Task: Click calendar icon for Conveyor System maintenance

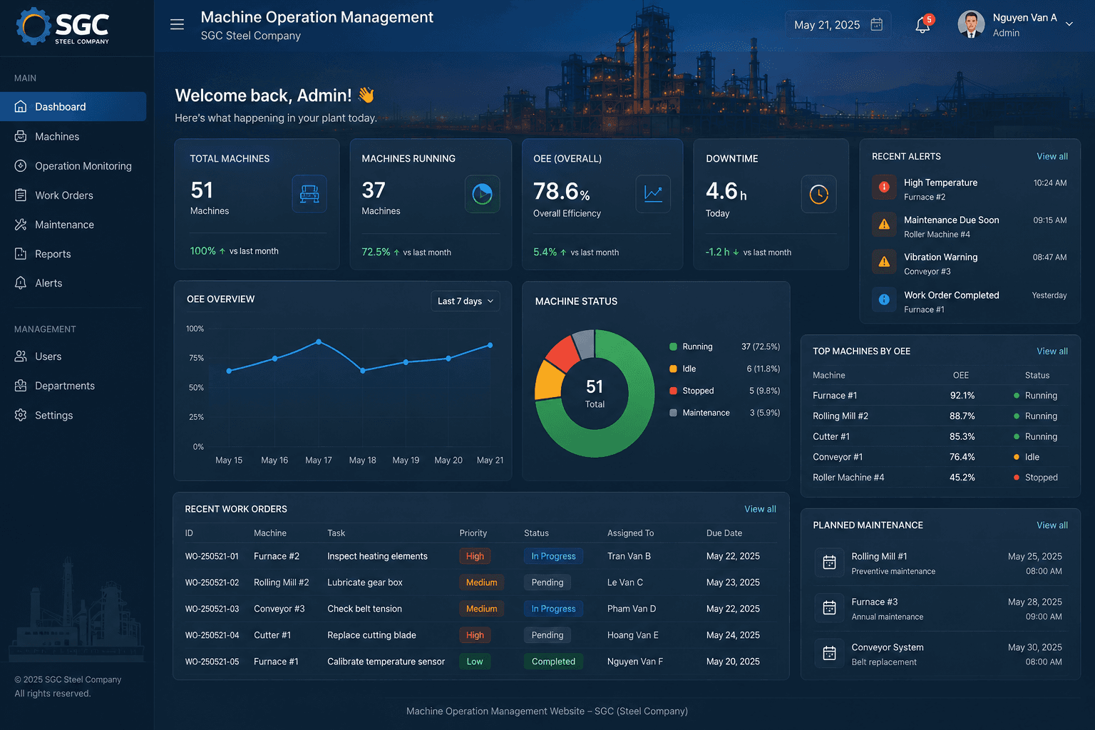Action: pos(829,653)
